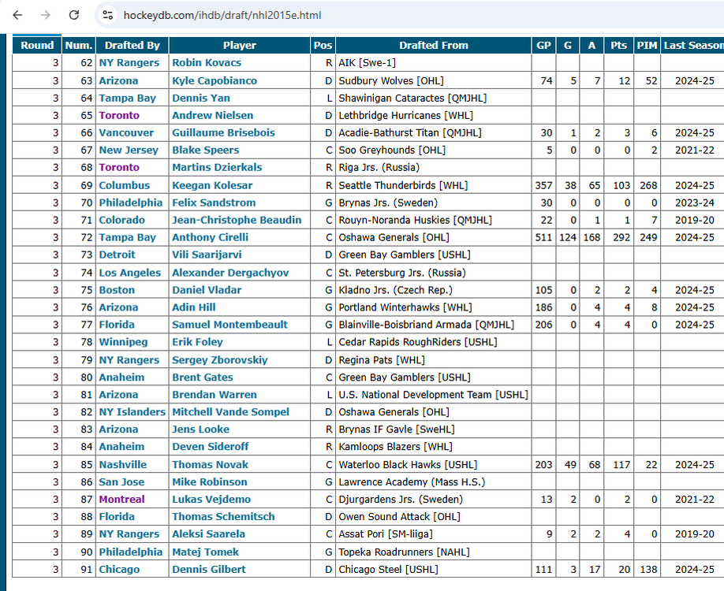724x591 pixels.
Task: Click the Drafted By column header
Action: (132, 46)
